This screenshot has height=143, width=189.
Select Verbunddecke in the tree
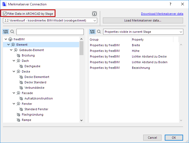34,88
